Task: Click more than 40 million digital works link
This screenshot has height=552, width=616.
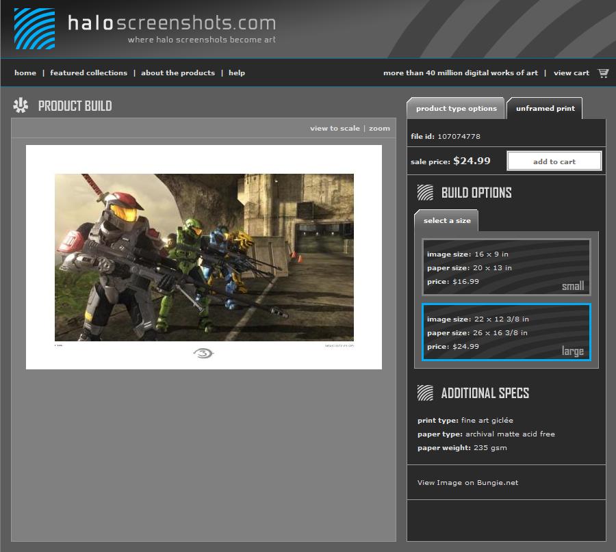Action: (461, 73)
